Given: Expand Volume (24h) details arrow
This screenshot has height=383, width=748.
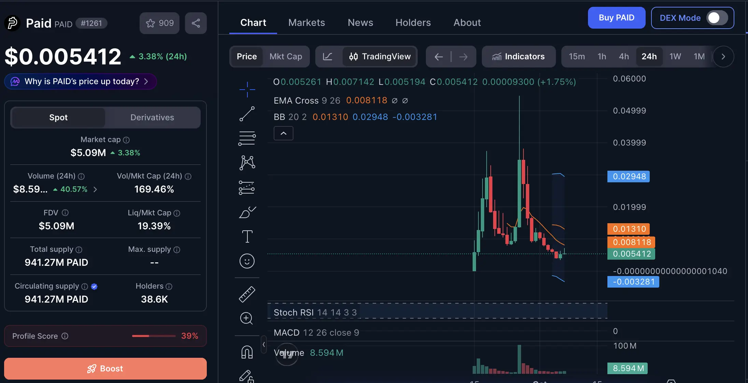Looking at the screenshot, I should click(95, 189).
